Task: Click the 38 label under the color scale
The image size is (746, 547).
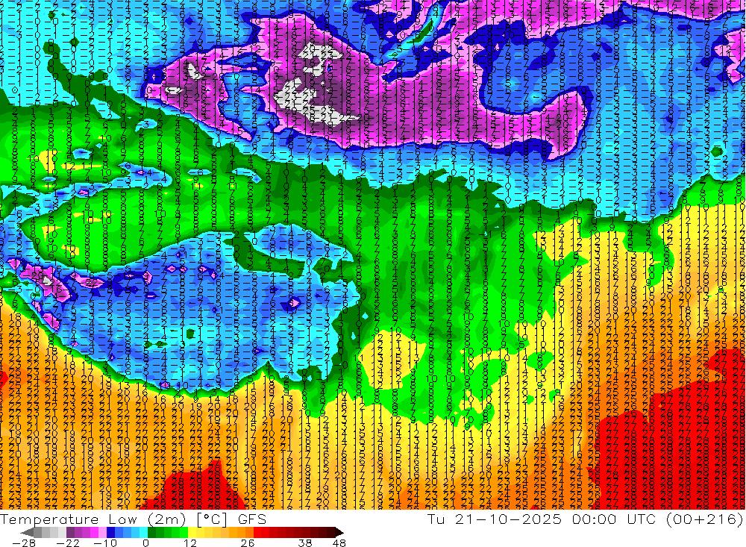Action: point(305,543)
